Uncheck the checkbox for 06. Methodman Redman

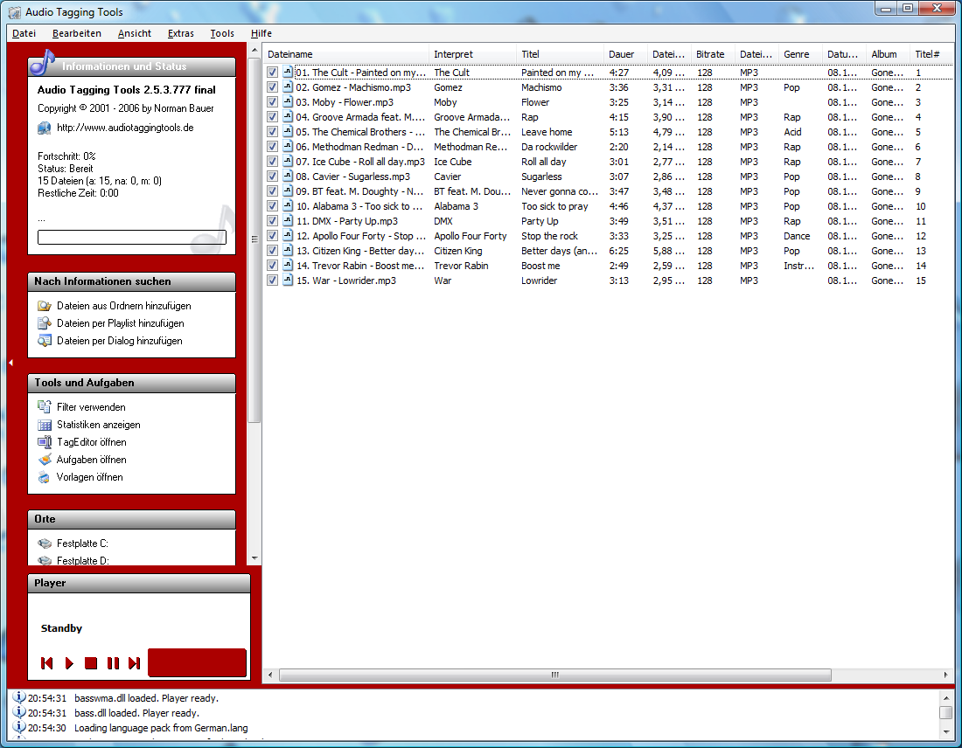click(x=272, y=147)
